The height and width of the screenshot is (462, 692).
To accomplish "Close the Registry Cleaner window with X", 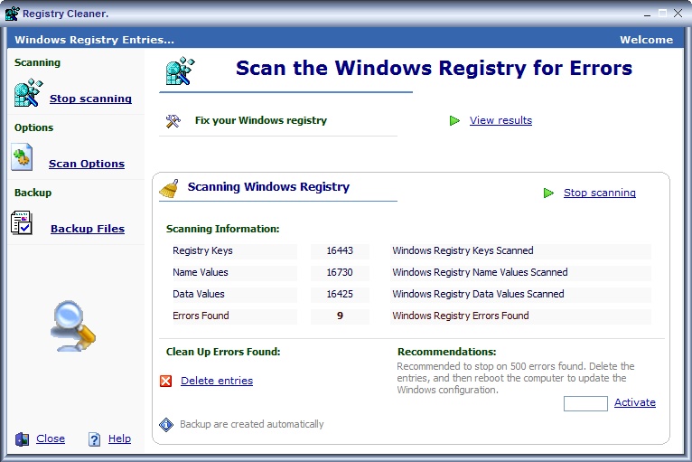I will [678, 14].
